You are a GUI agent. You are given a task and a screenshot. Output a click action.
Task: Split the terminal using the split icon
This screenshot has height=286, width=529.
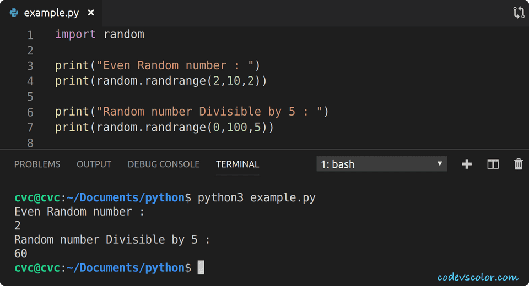[493, 164]
